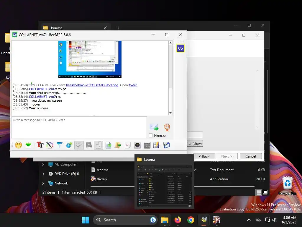Switch Explorer to large icons view

coord(265,192)
